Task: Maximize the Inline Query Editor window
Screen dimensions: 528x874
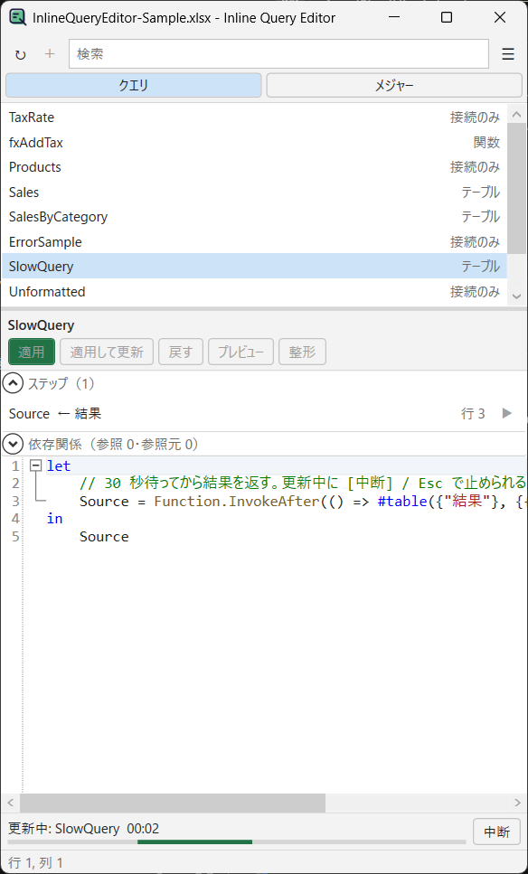Action: 447,18
